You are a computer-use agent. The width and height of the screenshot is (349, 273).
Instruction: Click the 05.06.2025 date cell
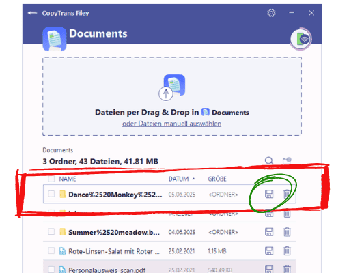(x=182, y=195)
